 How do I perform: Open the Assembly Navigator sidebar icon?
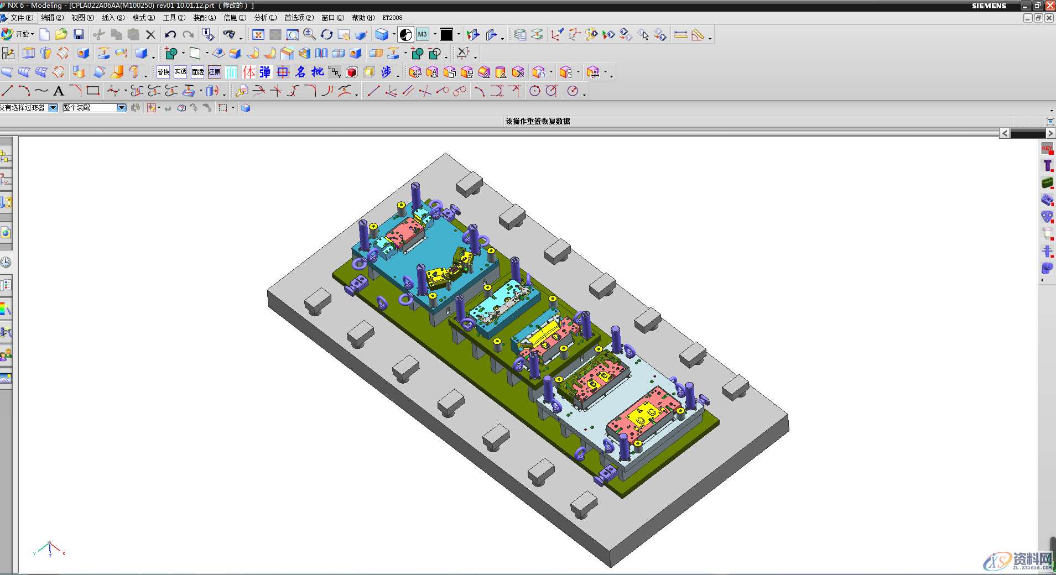(6, 158)
